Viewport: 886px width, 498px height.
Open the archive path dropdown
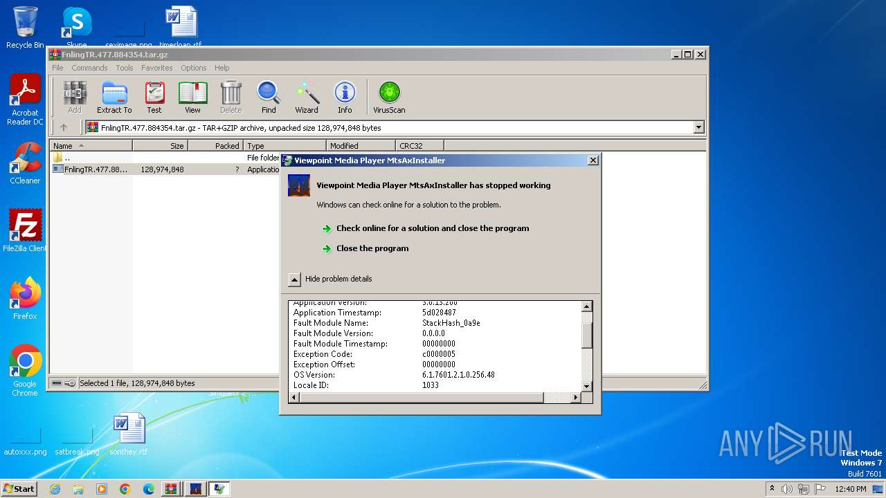[x=698, y=127]
